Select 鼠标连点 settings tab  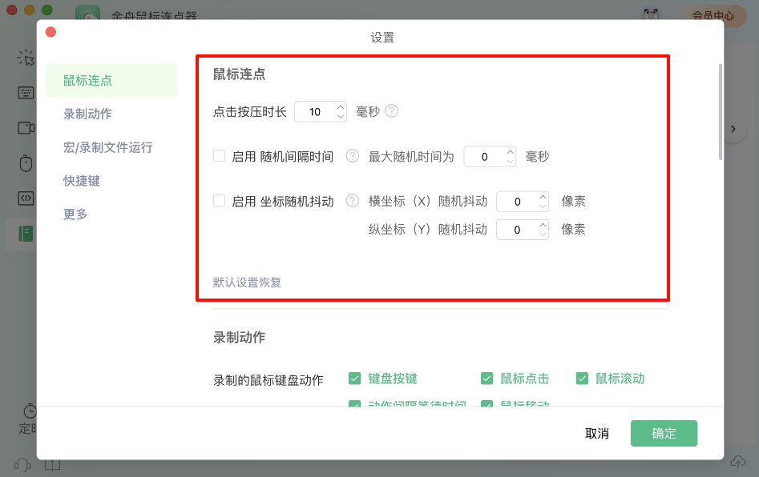coord(111,80)
